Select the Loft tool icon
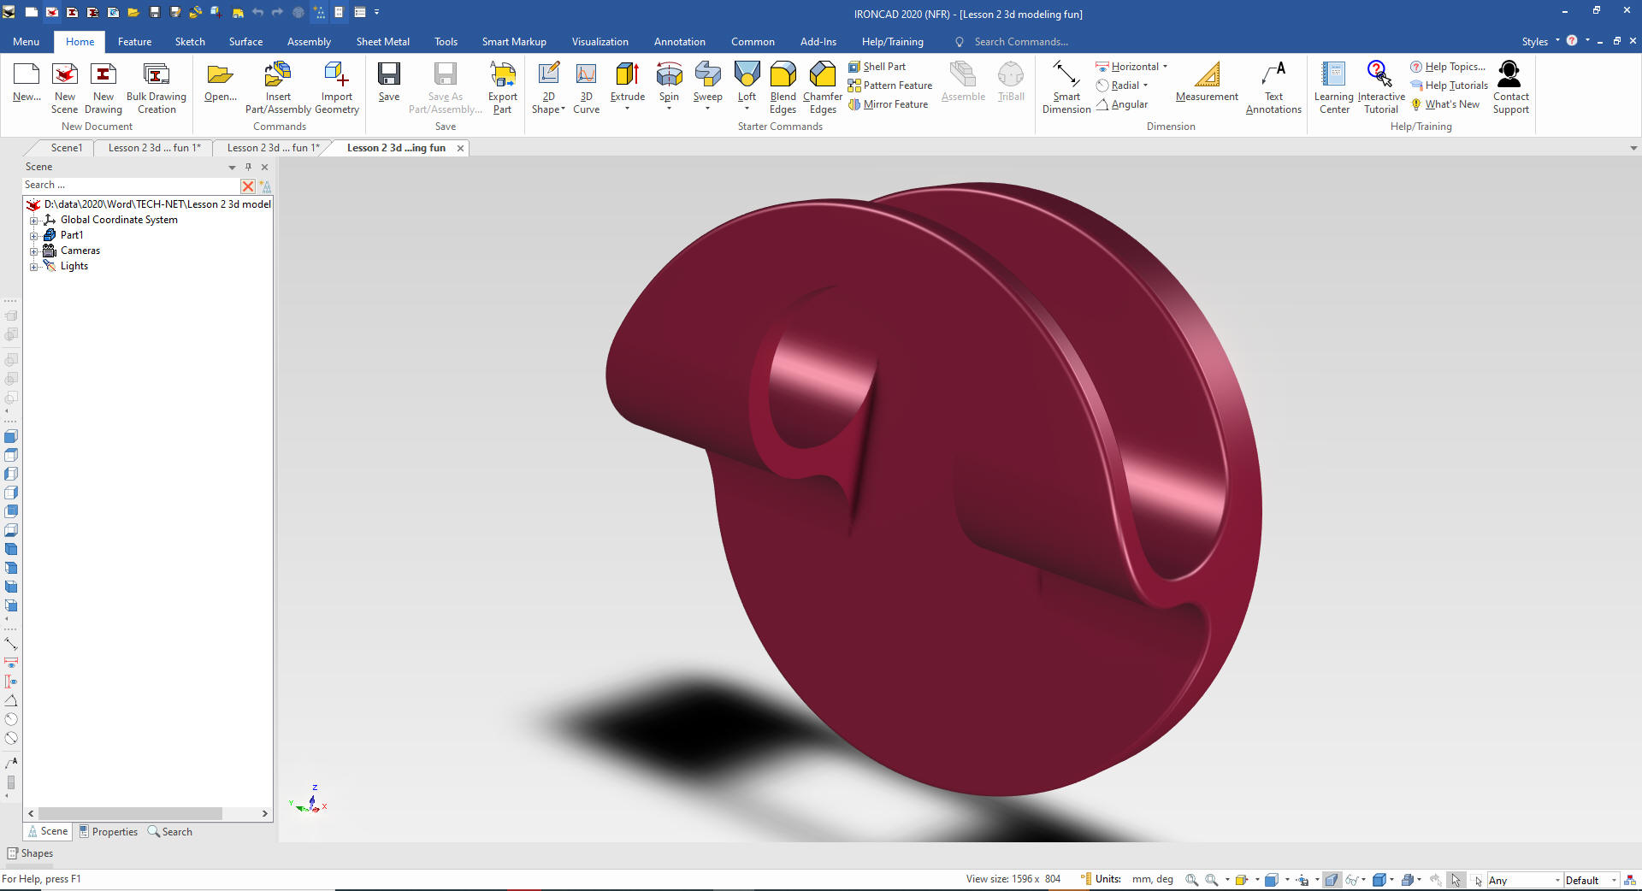 click(747, 77)
